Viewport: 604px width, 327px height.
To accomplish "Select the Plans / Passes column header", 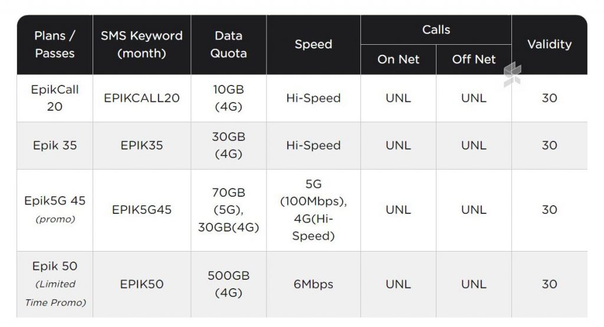I will [x=55, y=45].
